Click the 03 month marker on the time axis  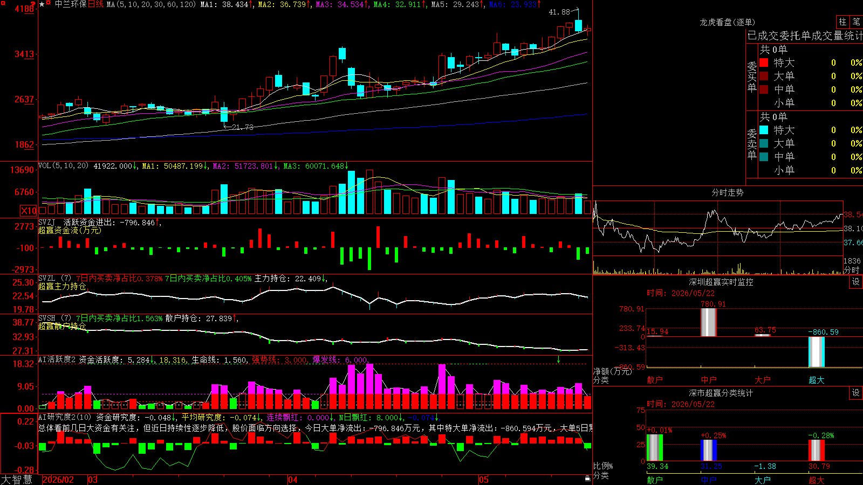pos(93,480)
